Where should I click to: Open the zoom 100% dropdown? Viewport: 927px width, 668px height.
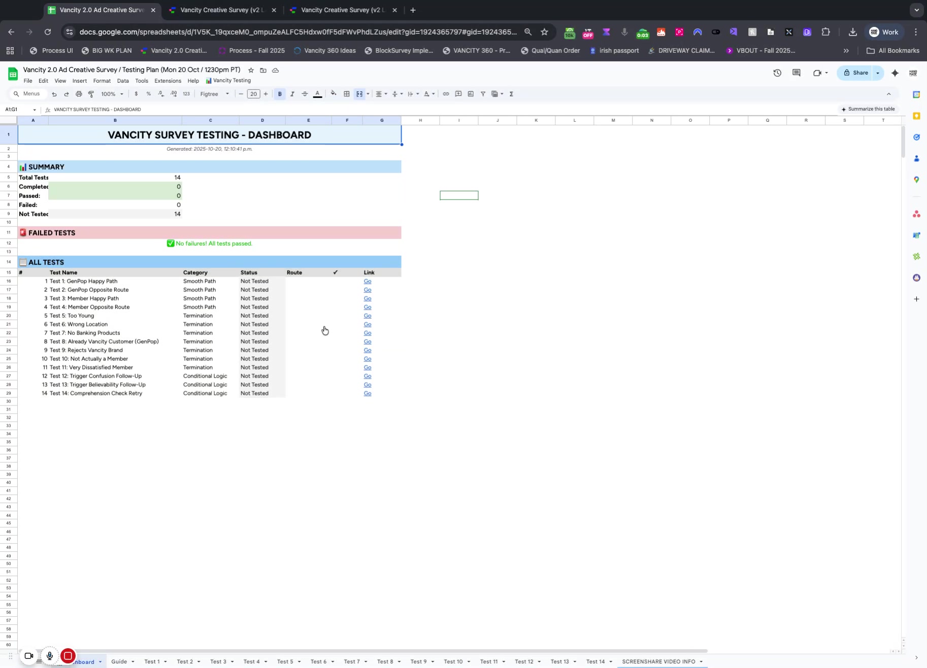(112, 94)
